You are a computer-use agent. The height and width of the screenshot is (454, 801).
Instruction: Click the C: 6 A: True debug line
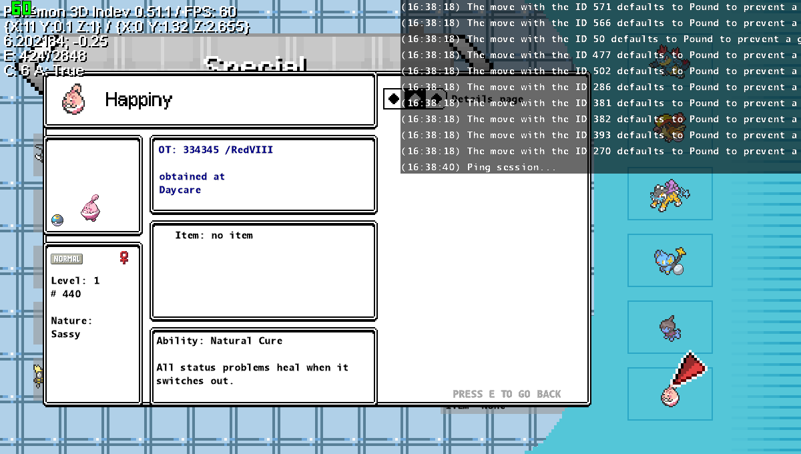(44, 71)
